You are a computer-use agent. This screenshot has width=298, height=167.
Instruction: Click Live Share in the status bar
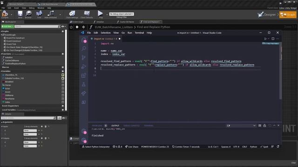tap(132, 147)
